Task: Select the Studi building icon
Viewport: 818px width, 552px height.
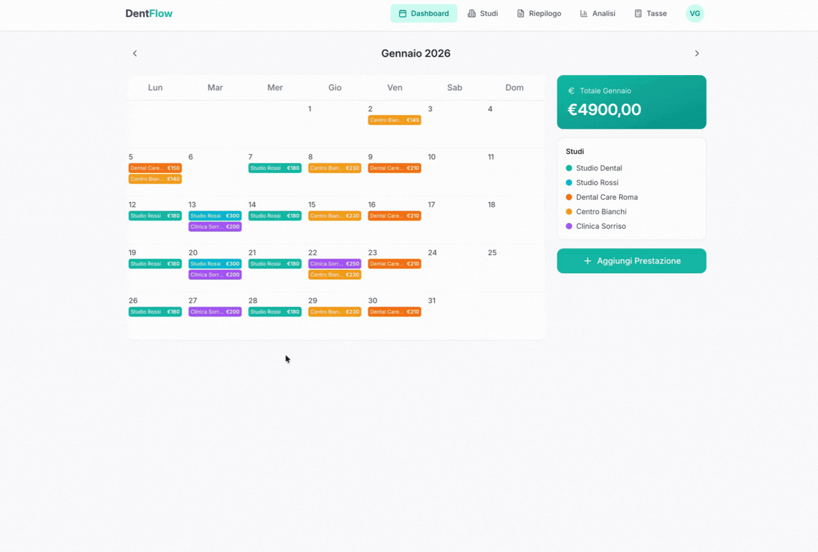Action: point(471,13)
